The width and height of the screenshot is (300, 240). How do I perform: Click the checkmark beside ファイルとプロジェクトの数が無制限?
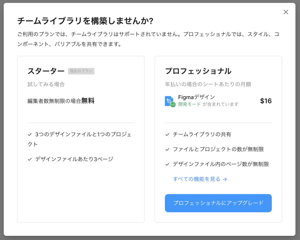point(167,150)
